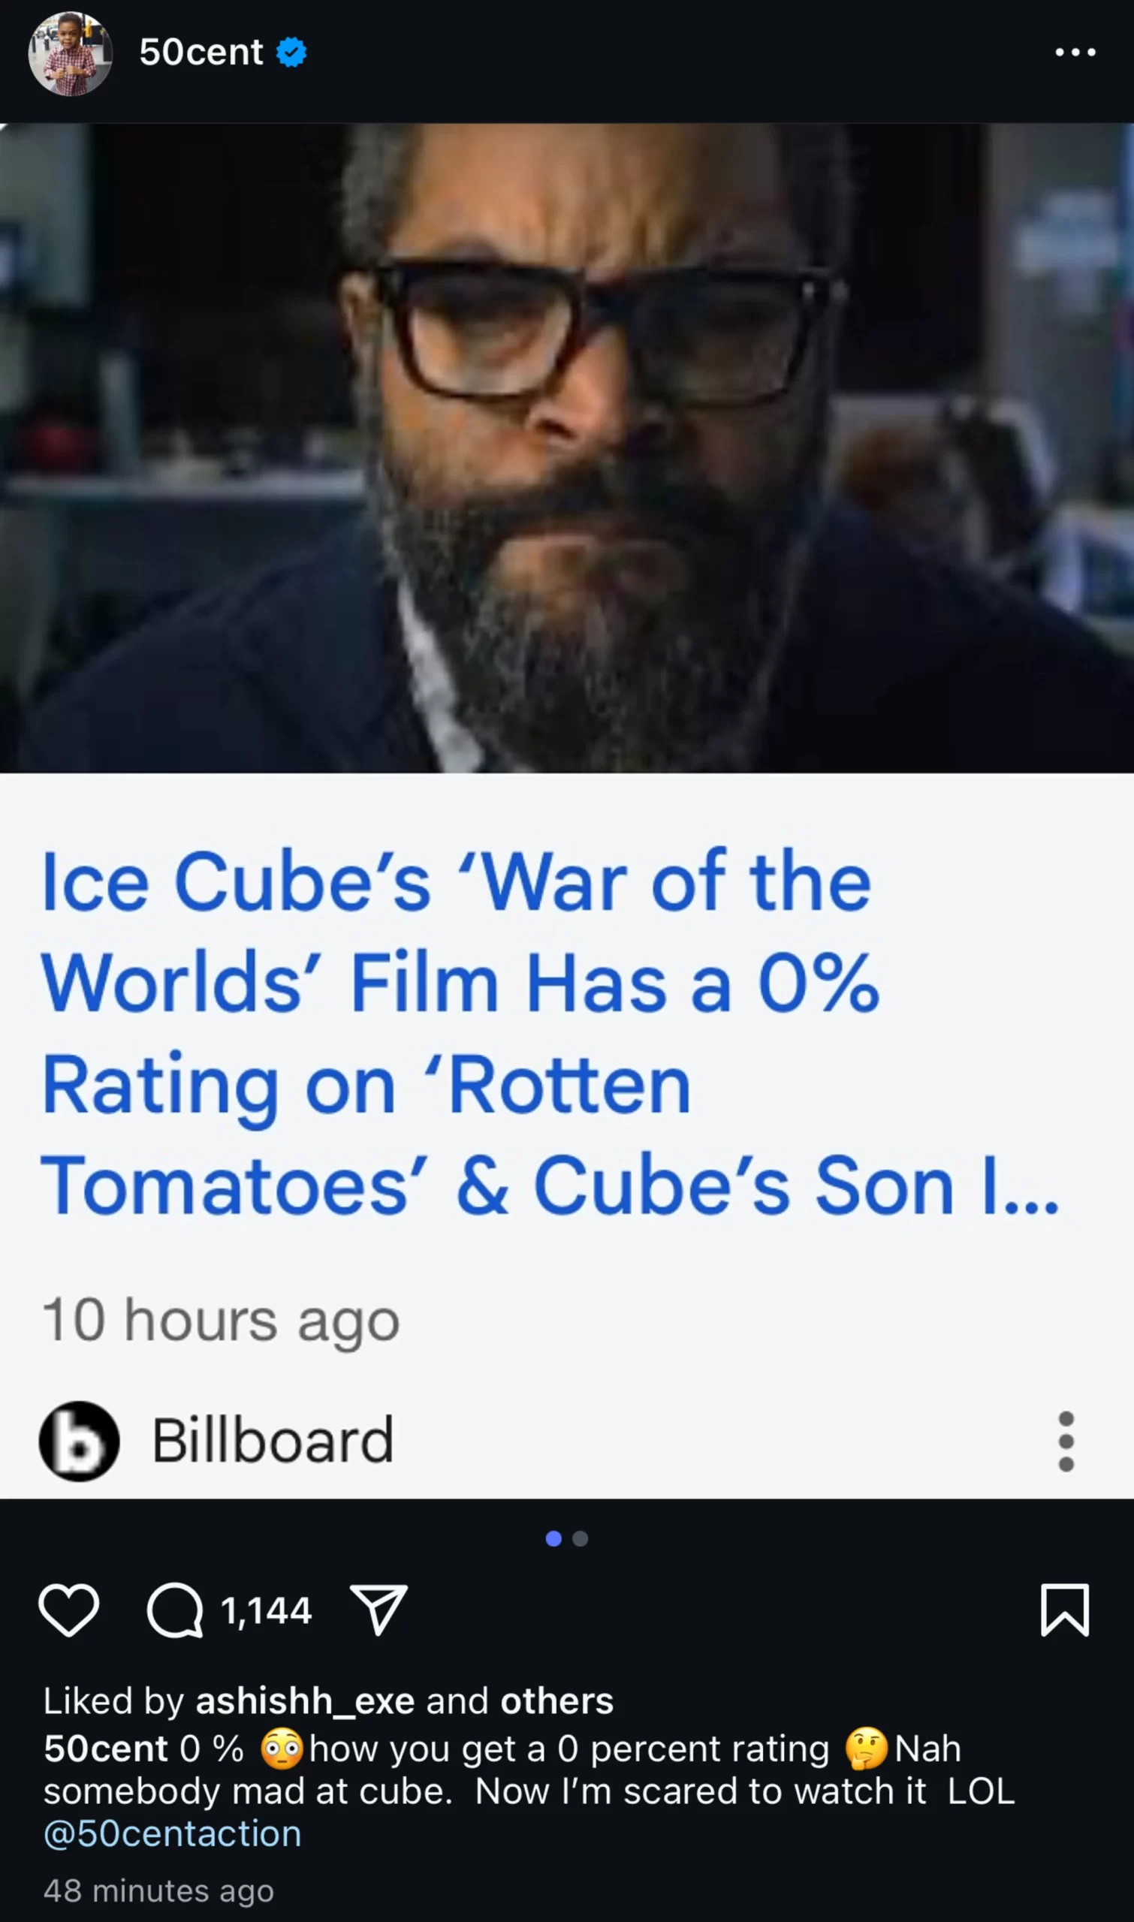Tap the Billboard logo icon
Image resolution: width=1134 pixels, height=1922 pixels.
pos(79,1441)
